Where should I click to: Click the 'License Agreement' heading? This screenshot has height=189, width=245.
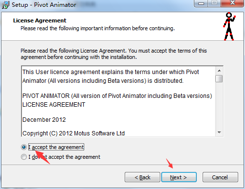coord(40,20)
